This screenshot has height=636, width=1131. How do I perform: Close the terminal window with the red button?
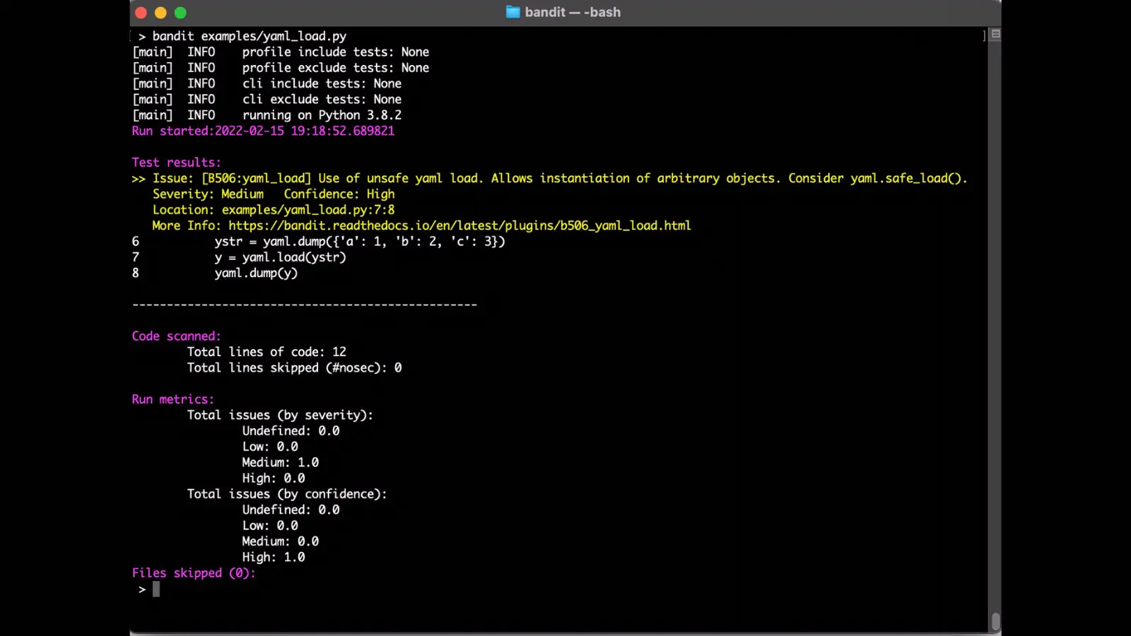click(x=141, y=13)
